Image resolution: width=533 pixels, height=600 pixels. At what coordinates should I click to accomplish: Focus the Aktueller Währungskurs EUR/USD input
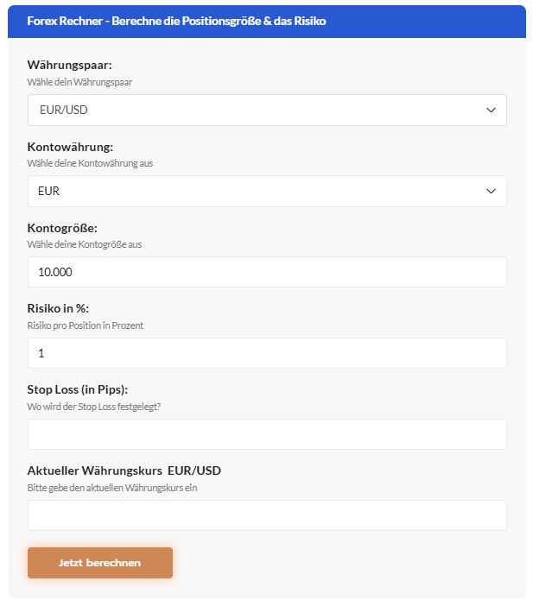tap(267, 515)
